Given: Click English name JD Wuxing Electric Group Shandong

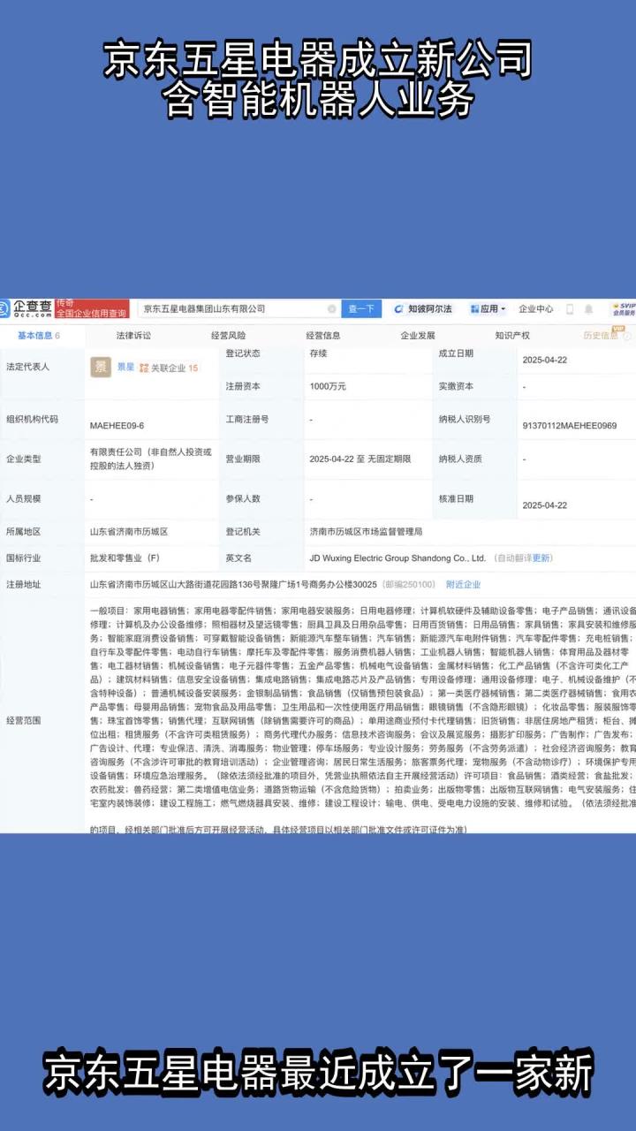Looking at the screenshot, I should point(397,558).
